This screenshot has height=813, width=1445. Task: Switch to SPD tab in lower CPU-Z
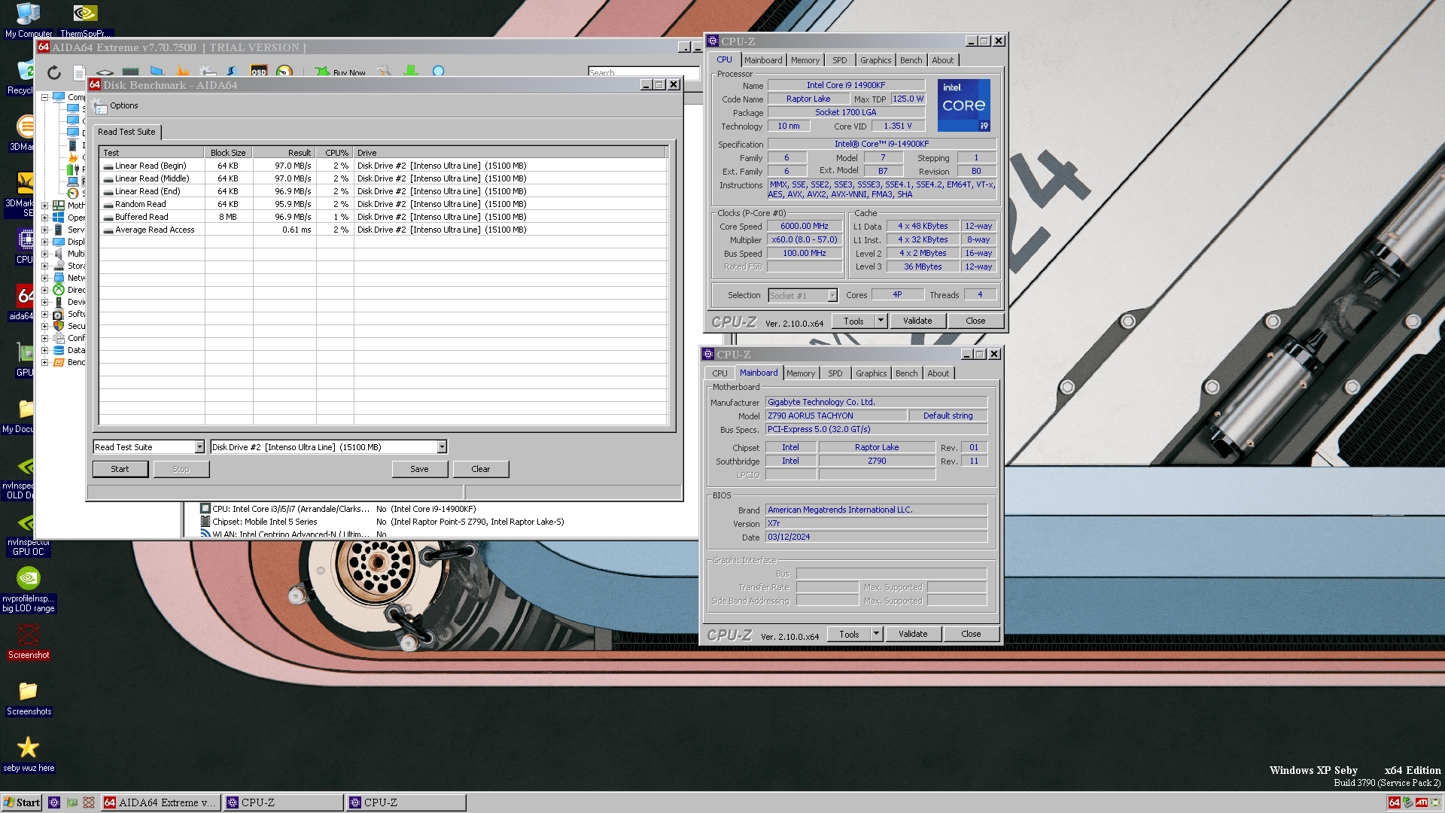point(835,373)
